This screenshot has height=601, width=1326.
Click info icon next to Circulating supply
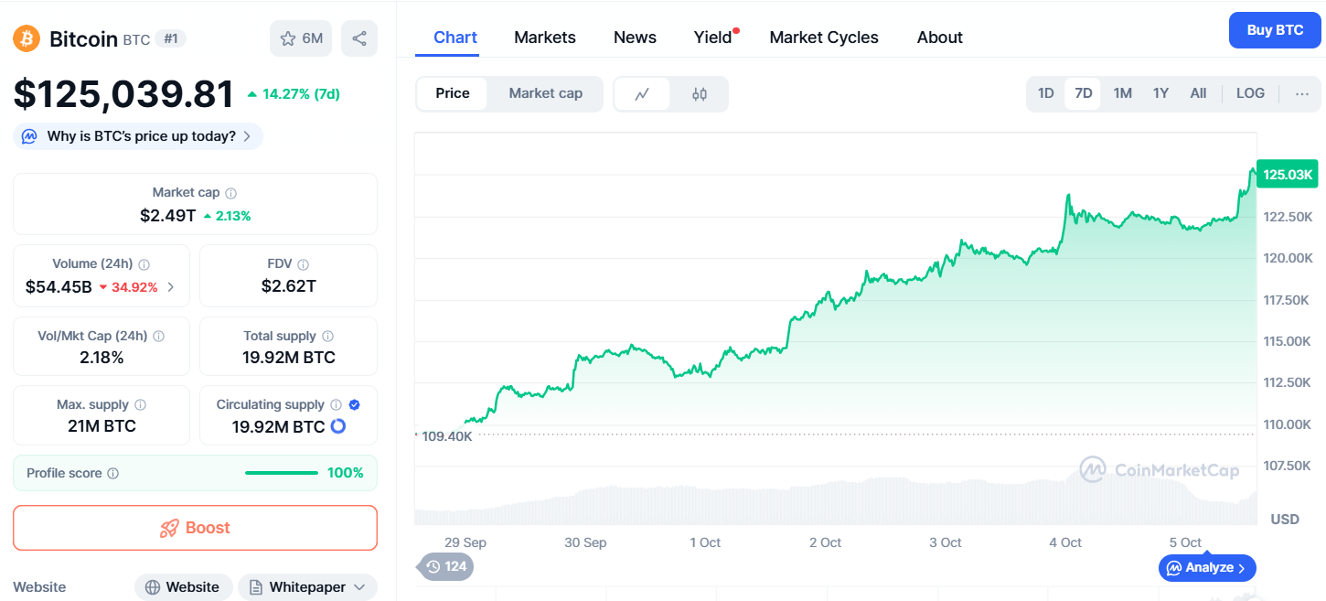pyautogui.click(x=336, y=404)
